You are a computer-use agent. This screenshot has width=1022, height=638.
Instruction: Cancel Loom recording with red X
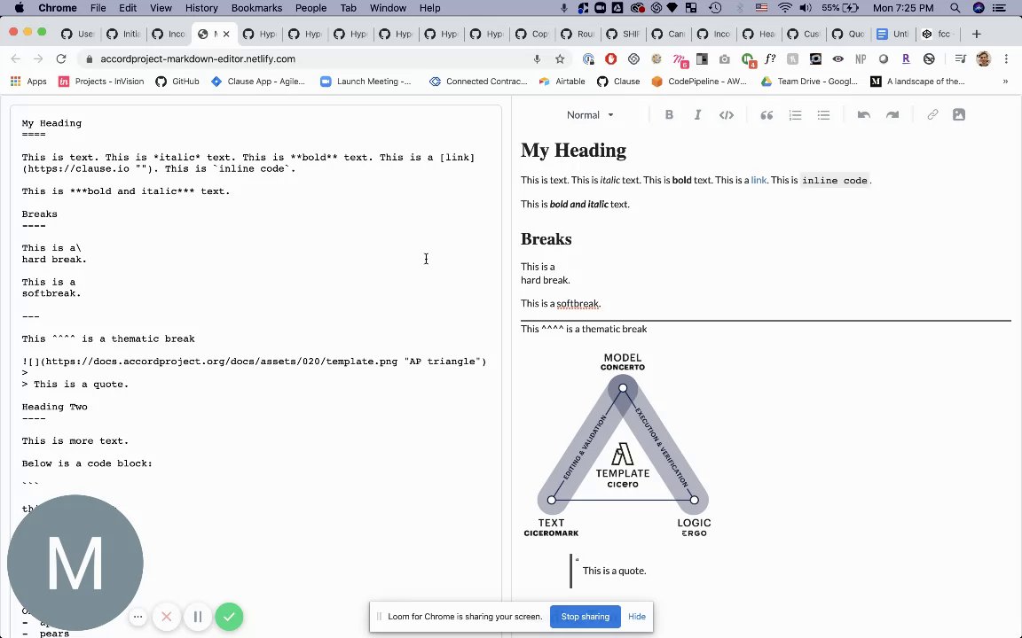point(166,617)
